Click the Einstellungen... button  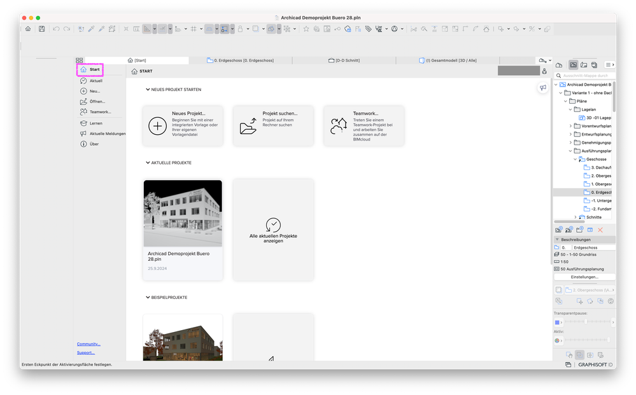[584, 277]
